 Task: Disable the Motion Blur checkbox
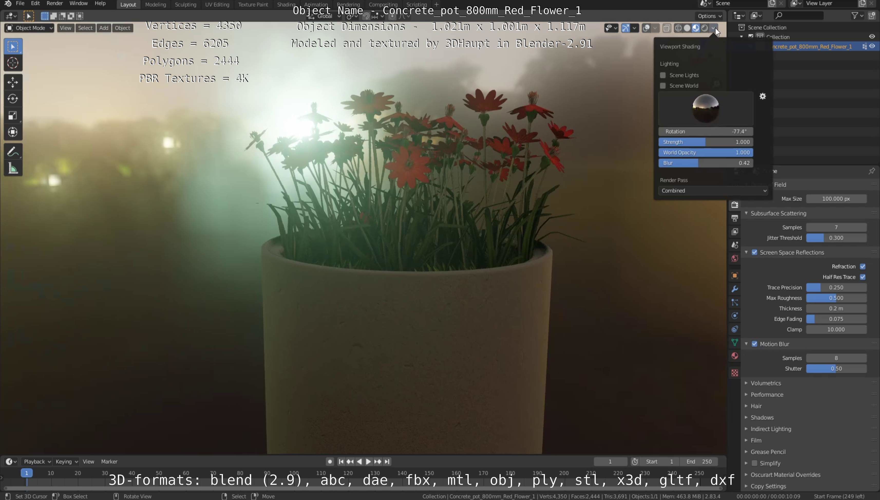754,344
